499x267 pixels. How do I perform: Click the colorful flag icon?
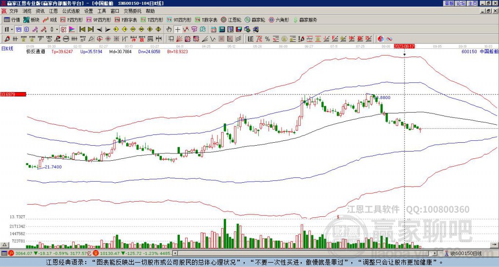72,30
